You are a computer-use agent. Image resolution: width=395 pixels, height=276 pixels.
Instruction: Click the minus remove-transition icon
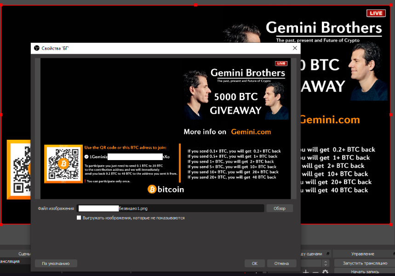pos(315,272)
